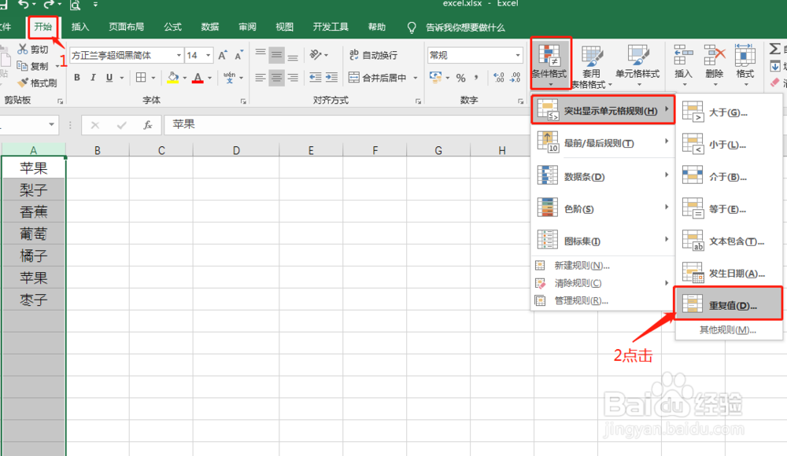Open the 数据 ribbon tab

[x=209, y=25]
